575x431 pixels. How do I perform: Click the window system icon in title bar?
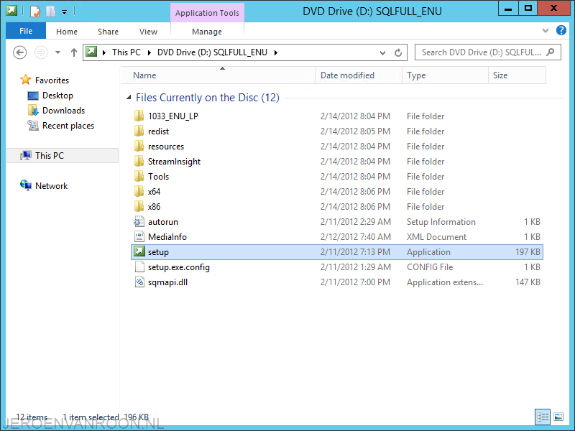coord(11,10)
